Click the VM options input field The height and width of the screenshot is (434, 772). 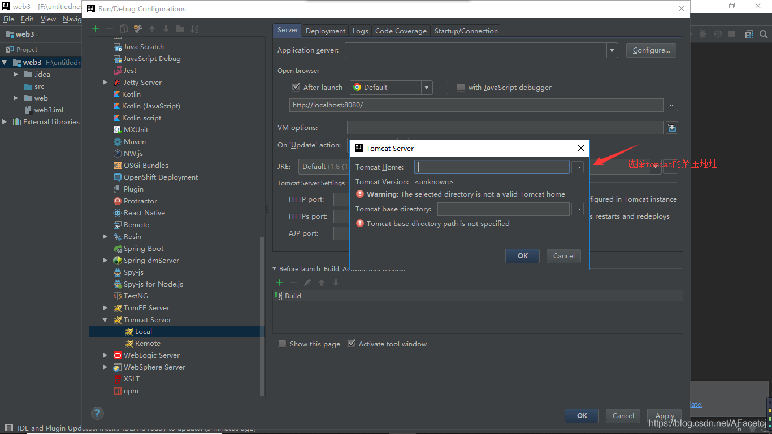505,128
